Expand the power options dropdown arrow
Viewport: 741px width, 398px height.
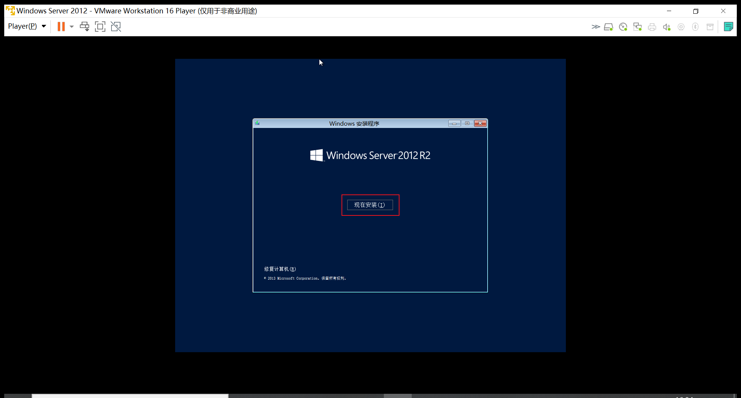point(72,27)
